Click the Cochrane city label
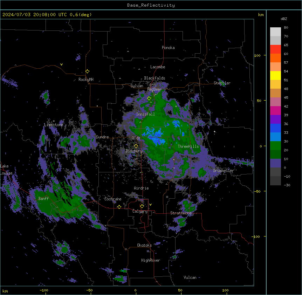 [x=113, y=199]
